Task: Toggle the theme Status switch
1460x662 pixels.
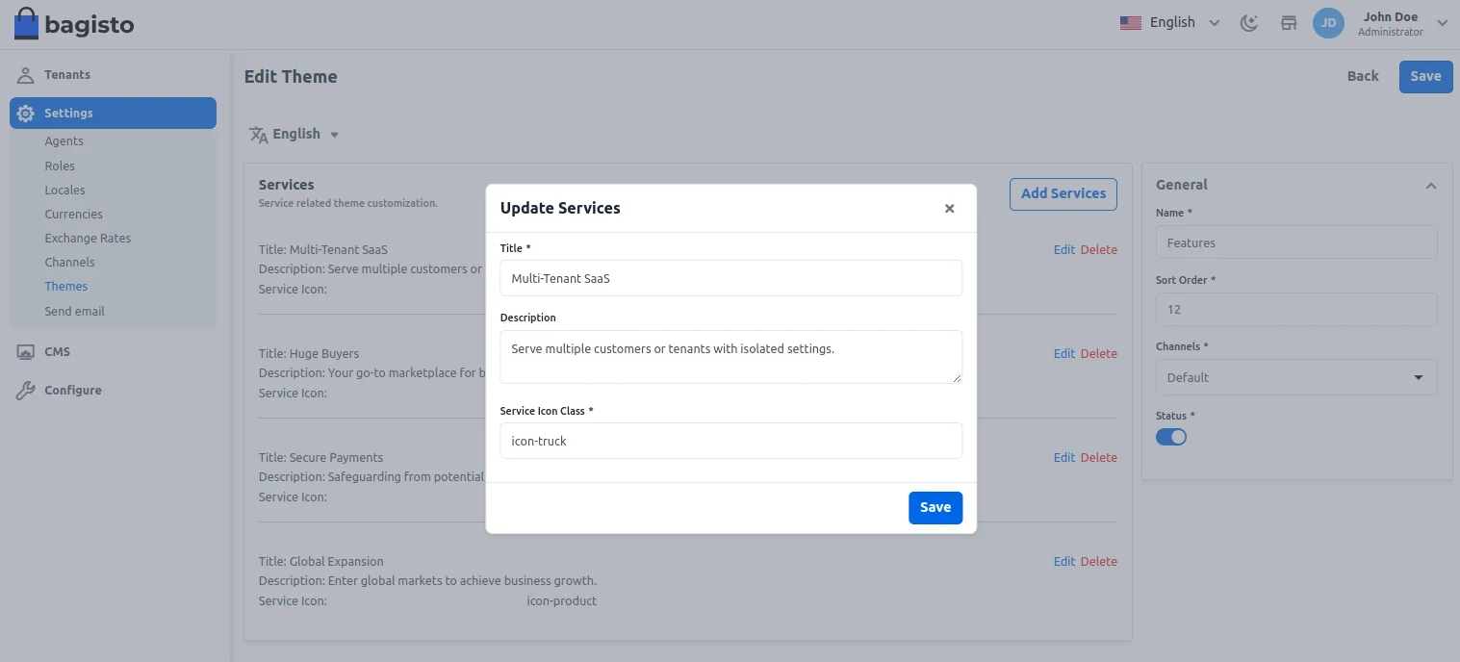Action: click(1171, 437)
